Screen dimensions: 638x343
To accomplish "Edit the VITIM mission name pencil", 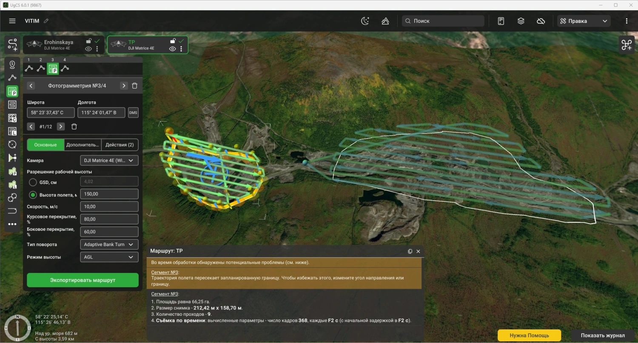I will pos(46,21).
